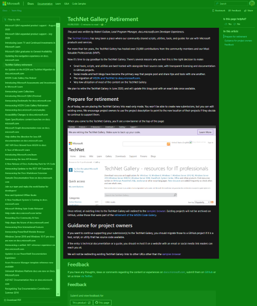Rate the page helpful with Yes
257x306 pixels.
pyautogui.click(x=228, y=24)
